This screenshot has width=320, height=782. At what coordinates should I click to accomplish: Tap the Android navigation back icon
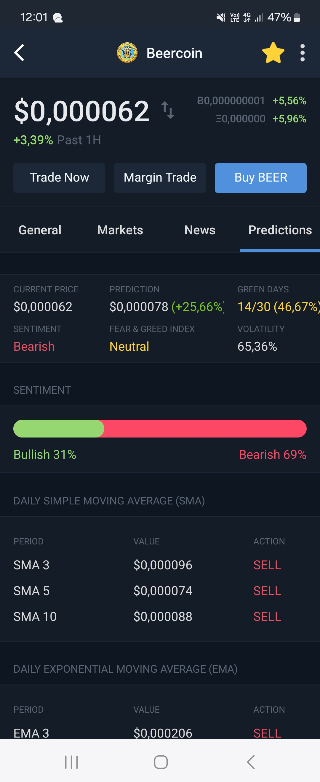[250, 762]
